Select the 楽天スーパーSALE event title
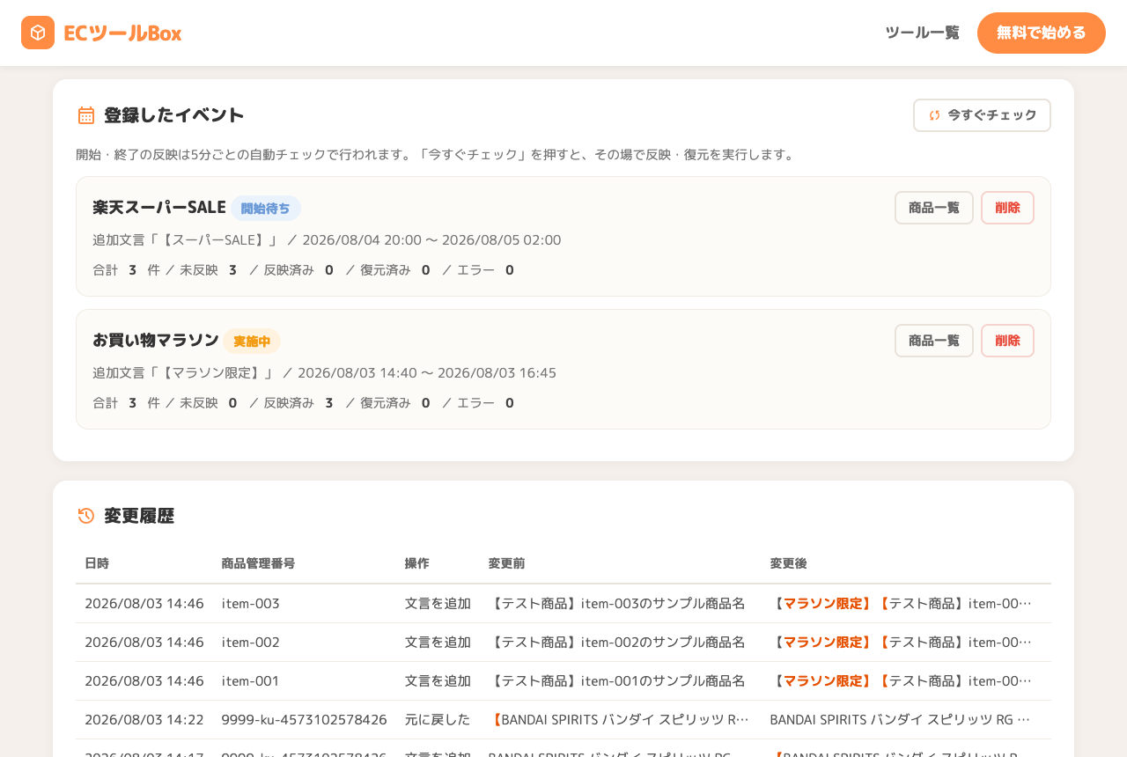This screenshot has height=757, width=1127. click(159, 208)
